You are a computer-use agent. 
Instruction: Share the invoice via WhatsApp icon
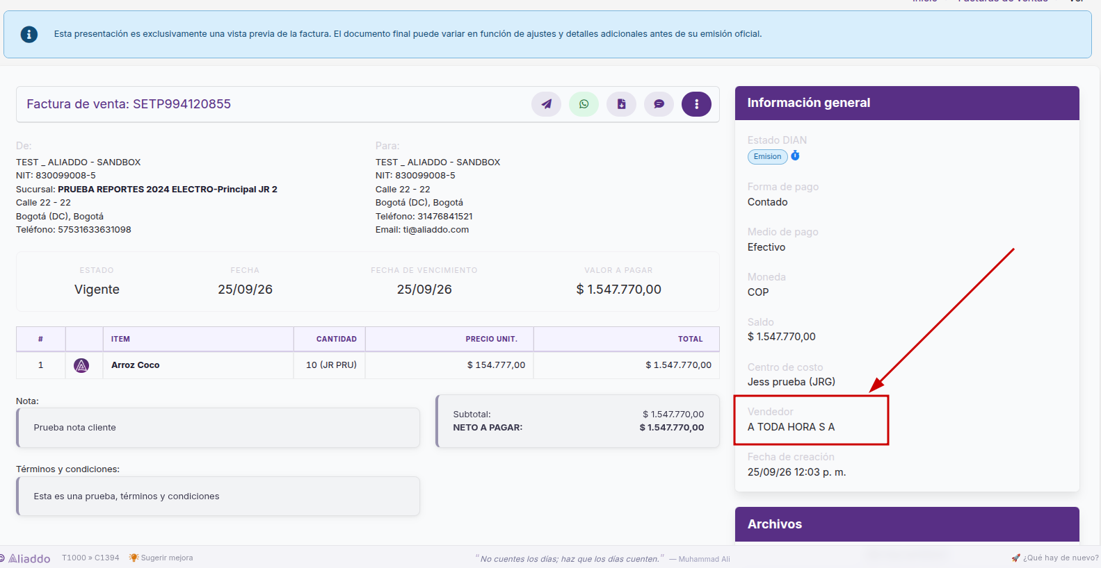(x=584, y=104)
